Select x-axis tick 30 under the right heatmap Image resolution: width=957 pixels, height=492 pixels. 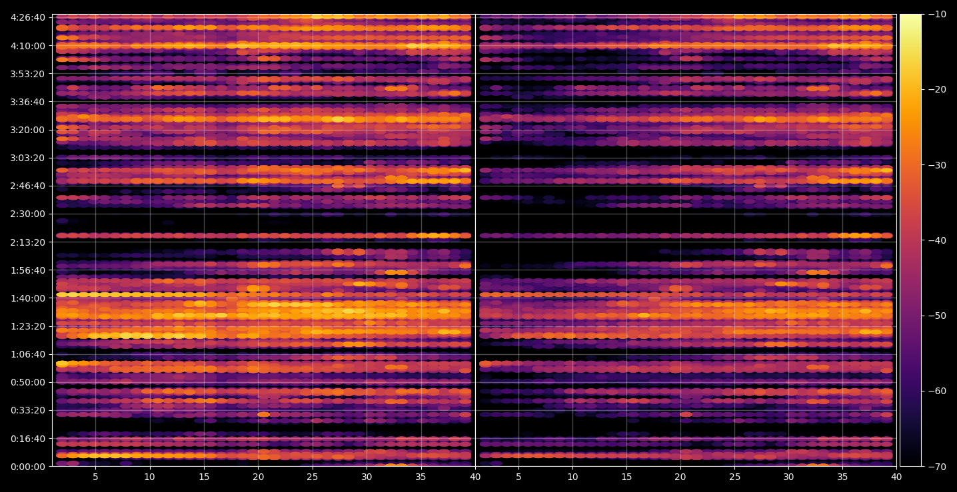pyautogui.click(x=789, y=477)
